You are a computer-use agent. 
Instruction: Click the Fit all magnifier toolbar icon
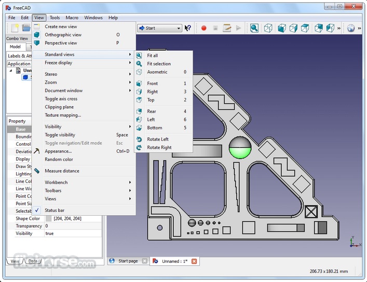click(x=254, y=28)
